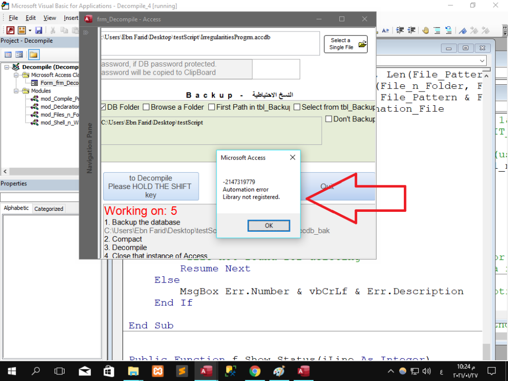This screenshot has width=508, height=381.
Task: Toggle Select from tbl_Backup checkbox
Action: point(297,107)
